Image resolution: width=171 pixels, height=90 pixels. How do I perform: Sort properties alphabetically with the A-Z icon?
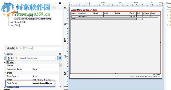click(x=9, y=58)
